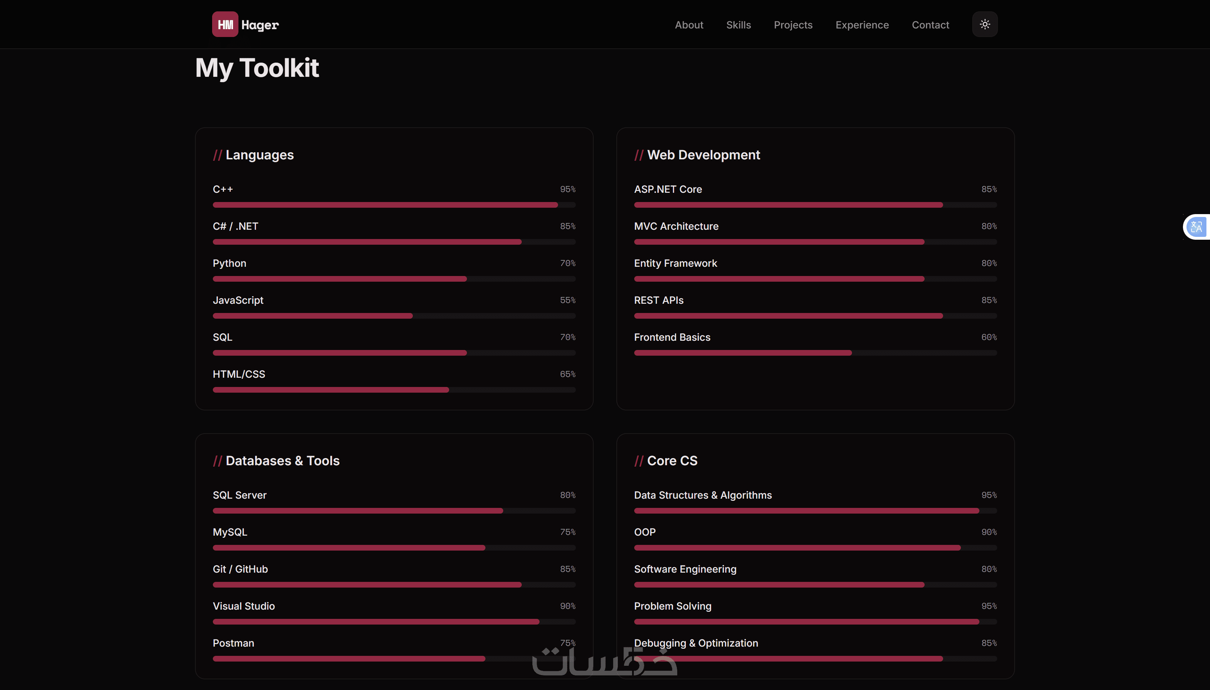
Task: Click the C++ 95% progress bar
Action: (394, 205)
